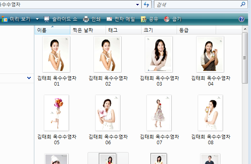Select thumbnail 김태희 옥수수염차 06
This screenshot has width=251, height=164.
click(108, 113)
